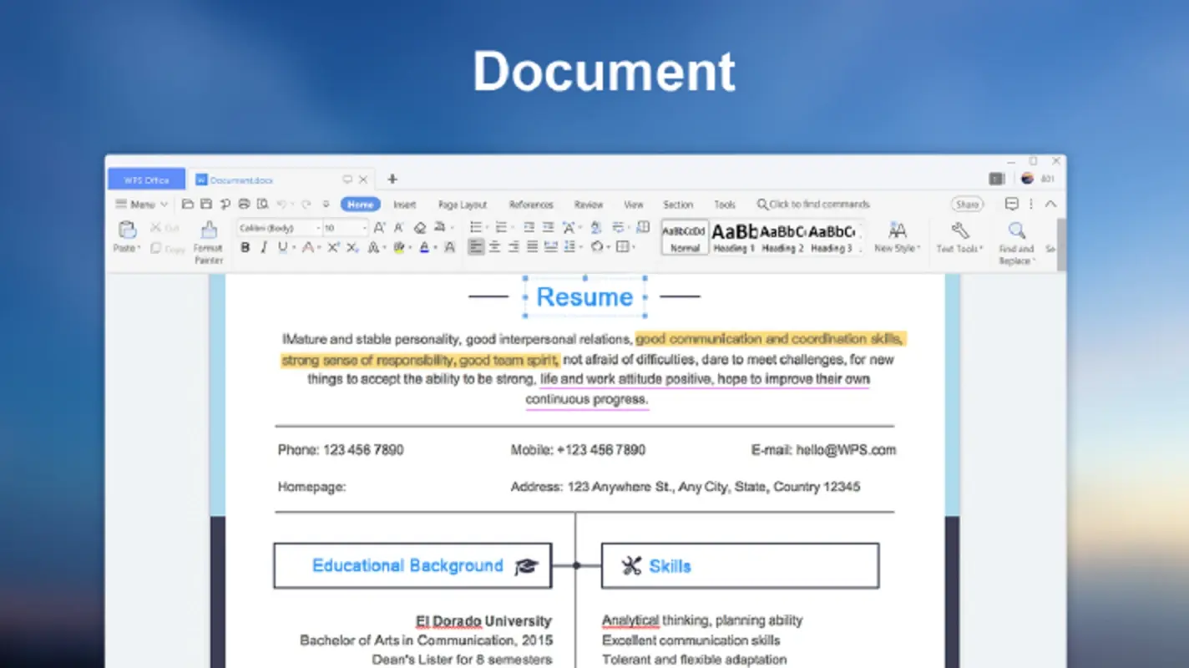Toggle bold formatting
Screen dimensions: 1189x668
[x=245, y=246]
